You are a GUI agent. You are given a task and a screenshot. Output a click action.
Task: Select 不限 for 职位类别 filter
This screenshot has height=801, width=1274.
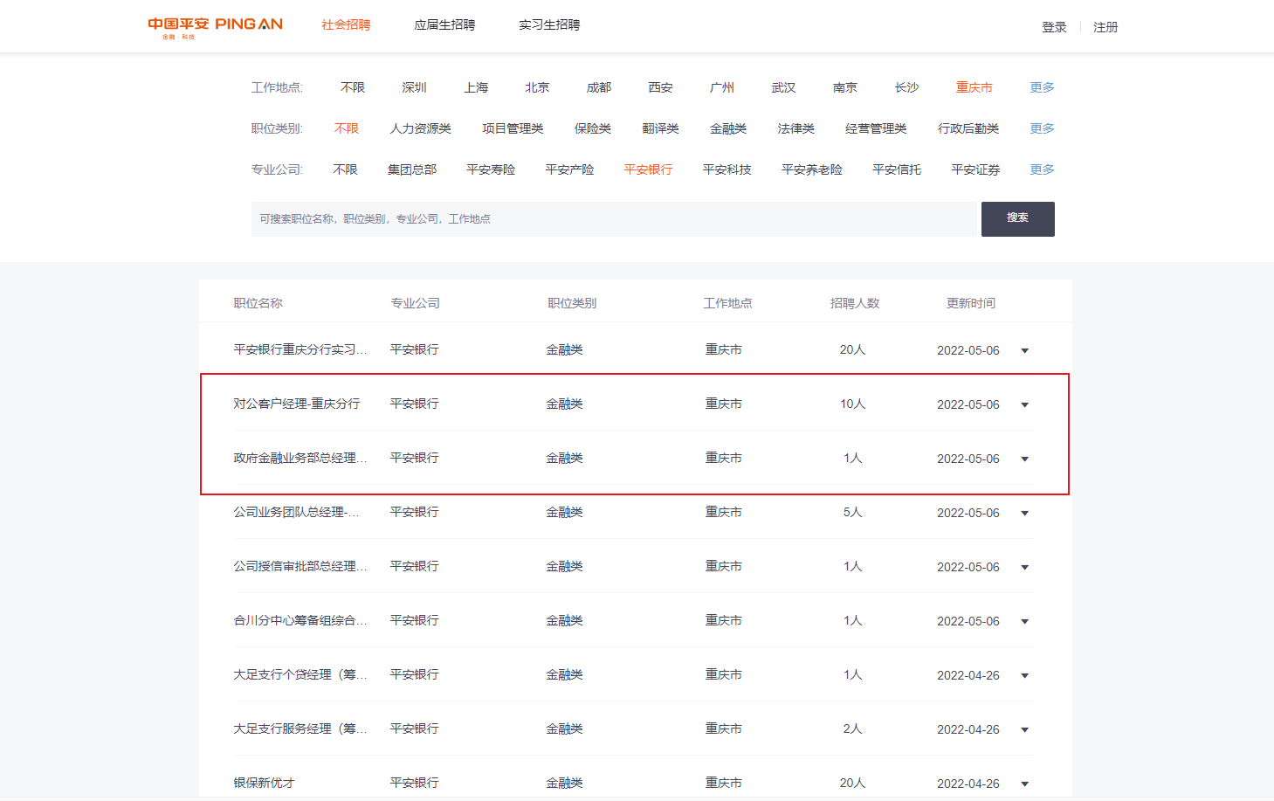point(347,128)
